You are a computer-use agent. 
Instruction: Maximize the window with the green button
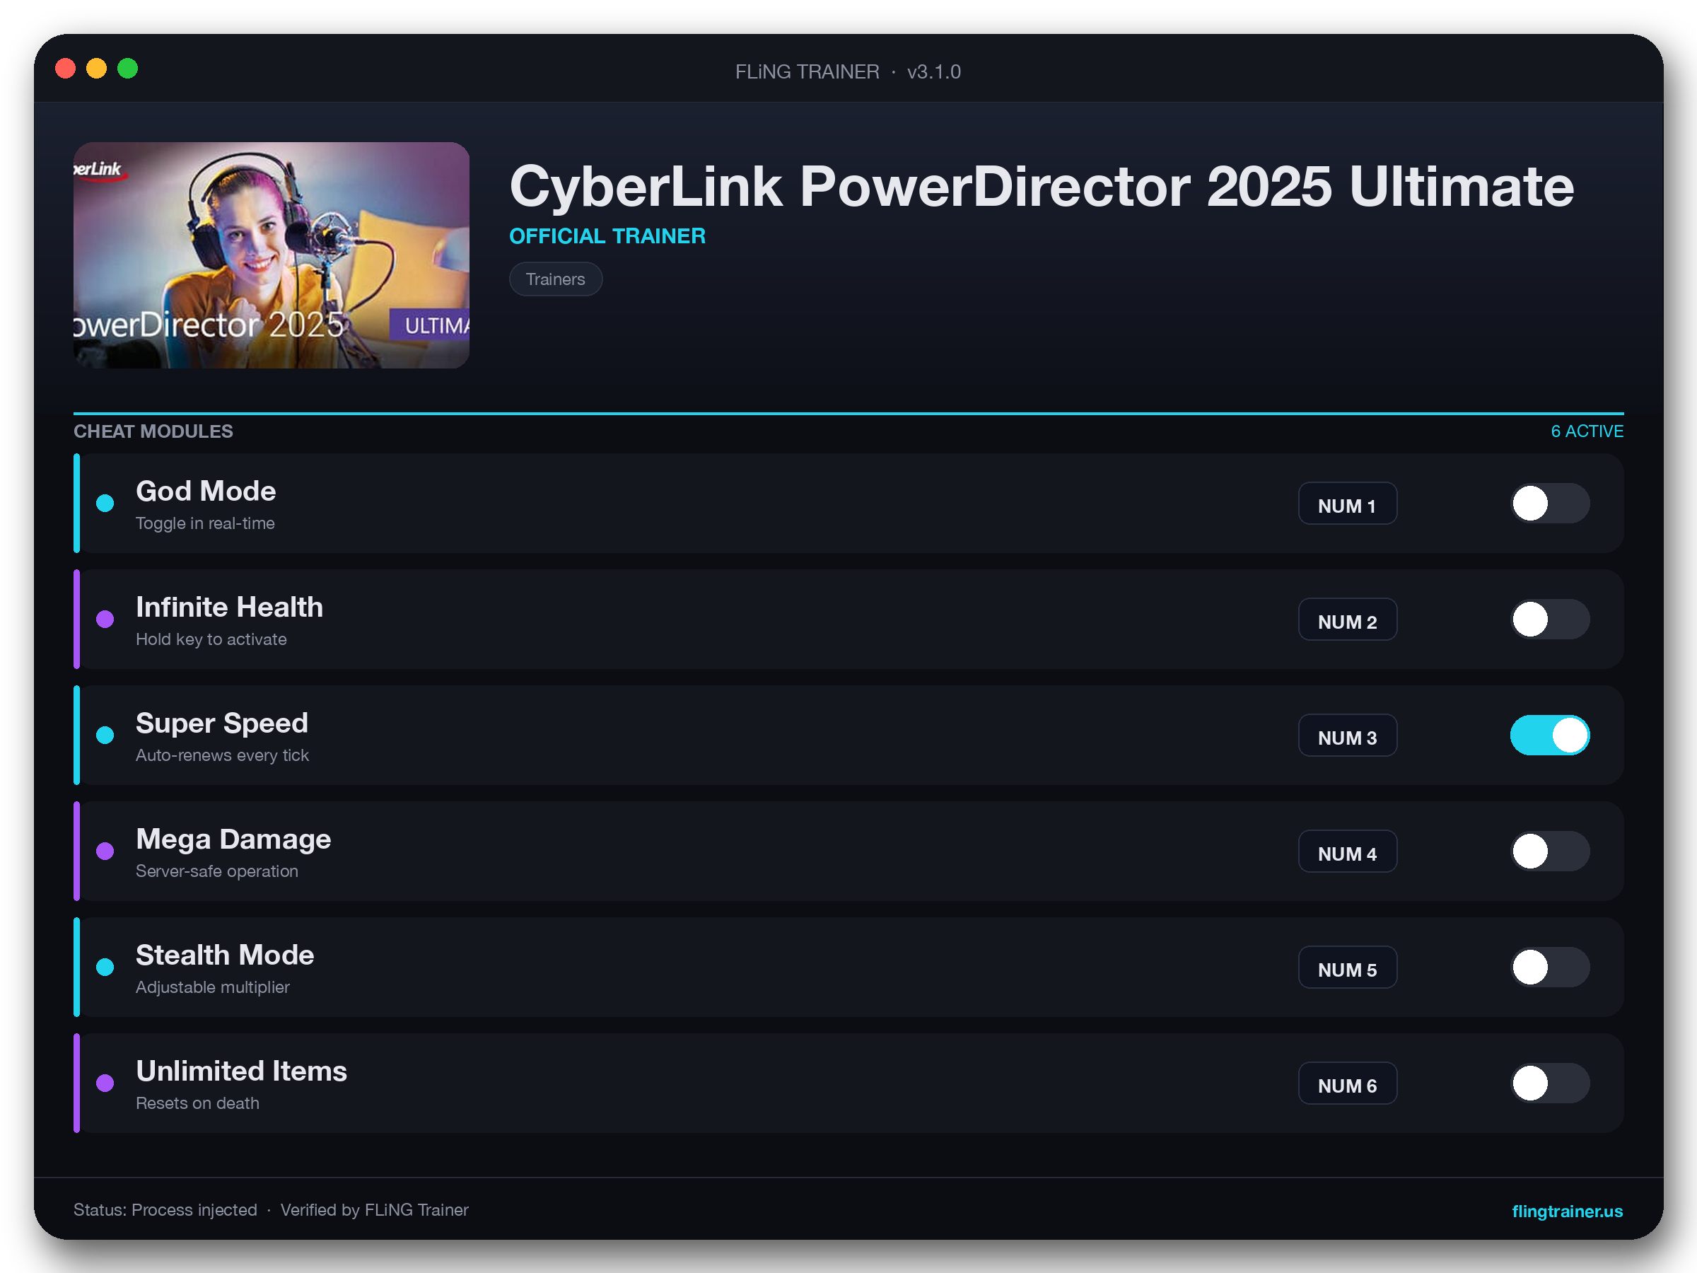click(127, 69)
